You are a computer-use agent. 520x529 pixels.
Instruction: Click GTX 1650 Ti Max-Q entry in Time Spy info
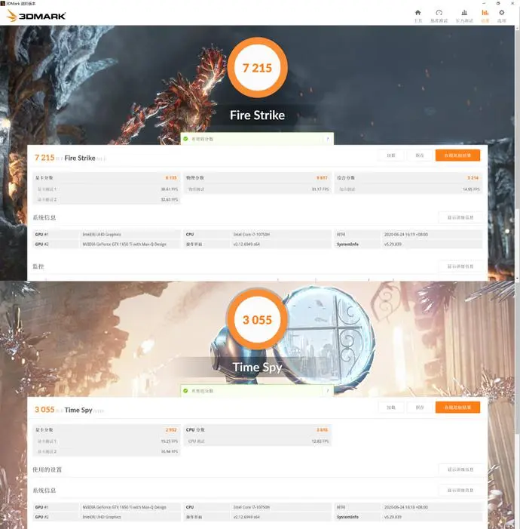[x=124, y=507]
